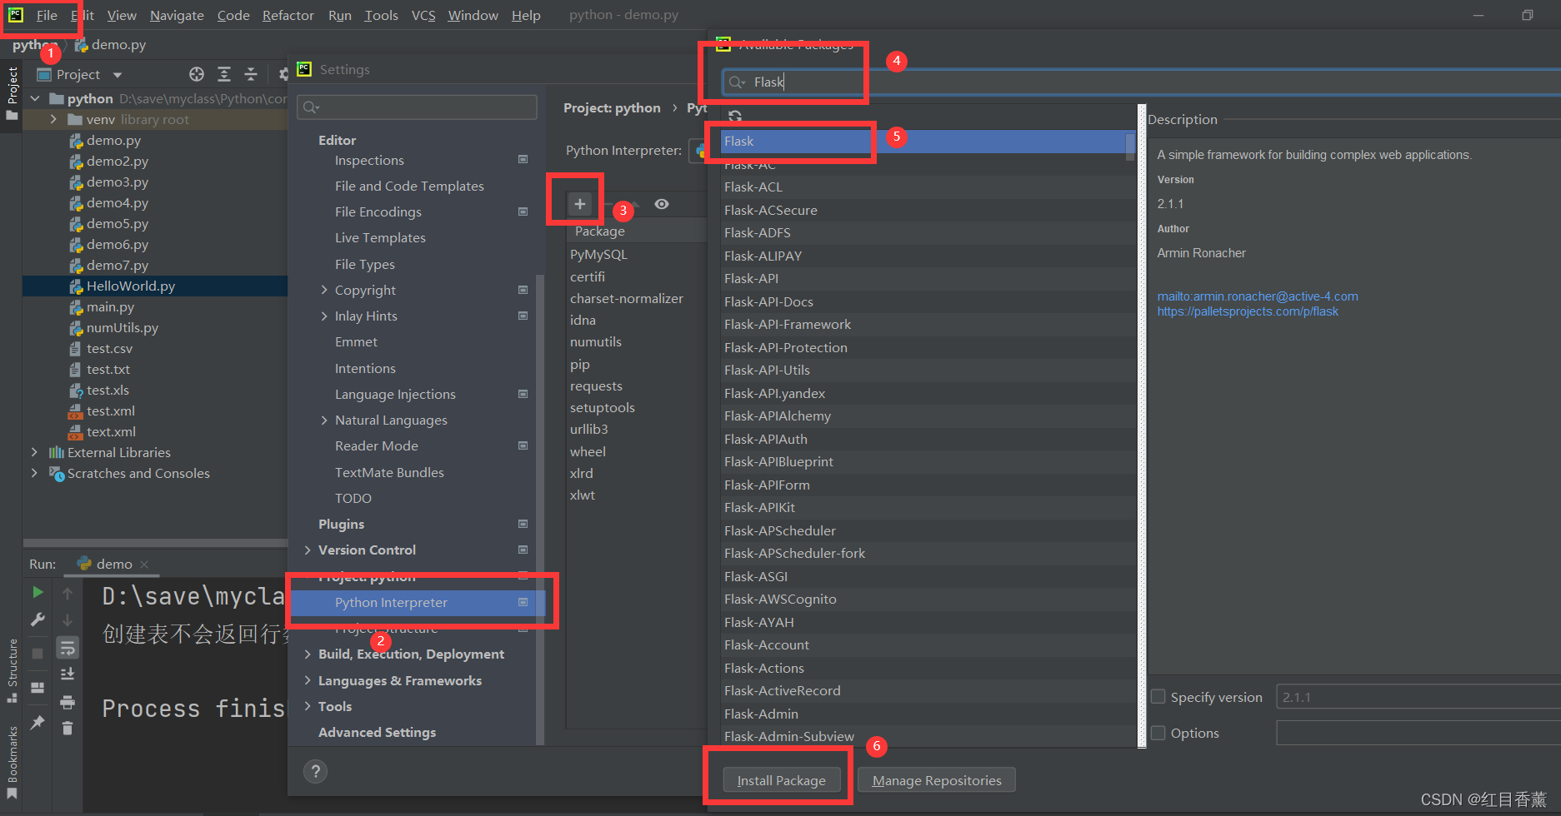This screenshot has height=816, width=1561.
Task: Open the Navigate menu
Action: [x=177, y=15]
